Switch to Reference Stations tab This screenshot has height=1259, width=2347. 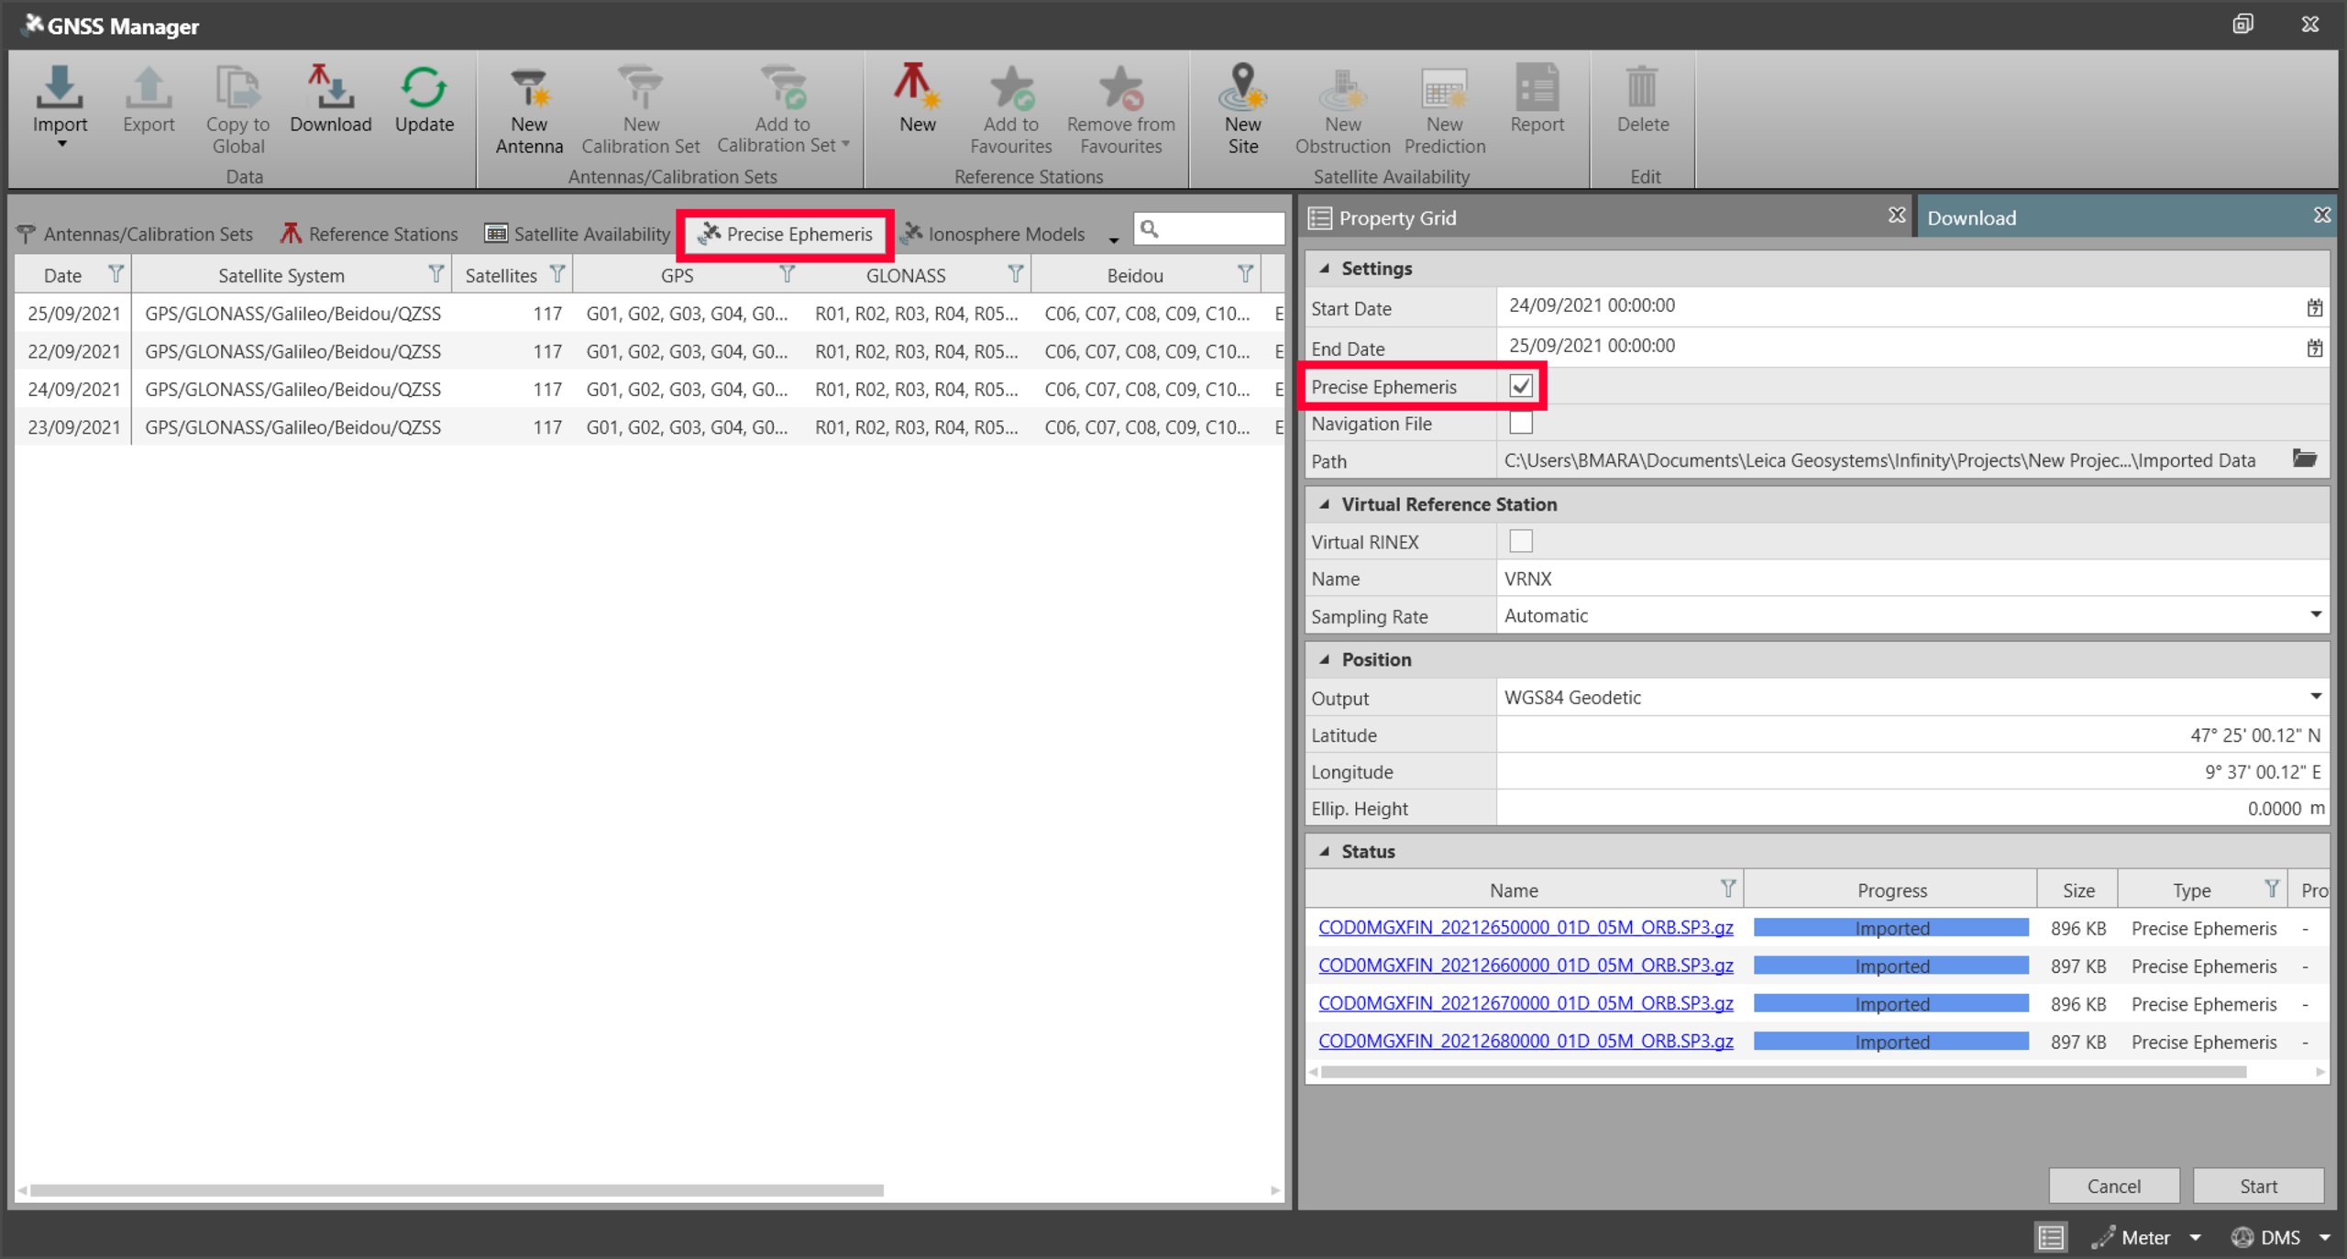369,234
